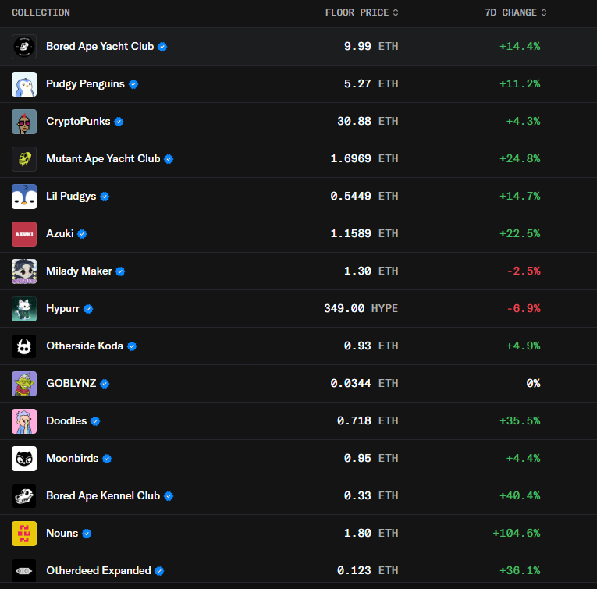
Task: Open the Doodles name link
Action: tap(66, 420)
